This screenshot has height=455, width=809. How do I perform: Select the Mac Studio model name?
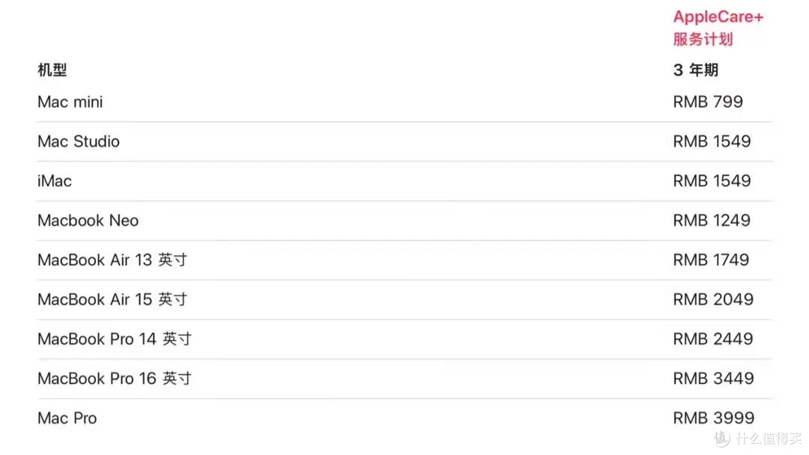coord(79,141)
